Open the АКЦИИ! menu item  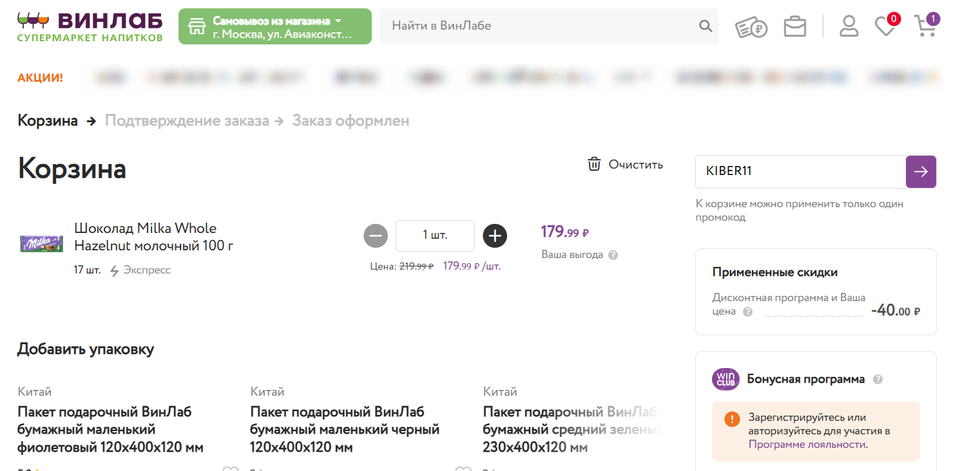click(39, 77)
